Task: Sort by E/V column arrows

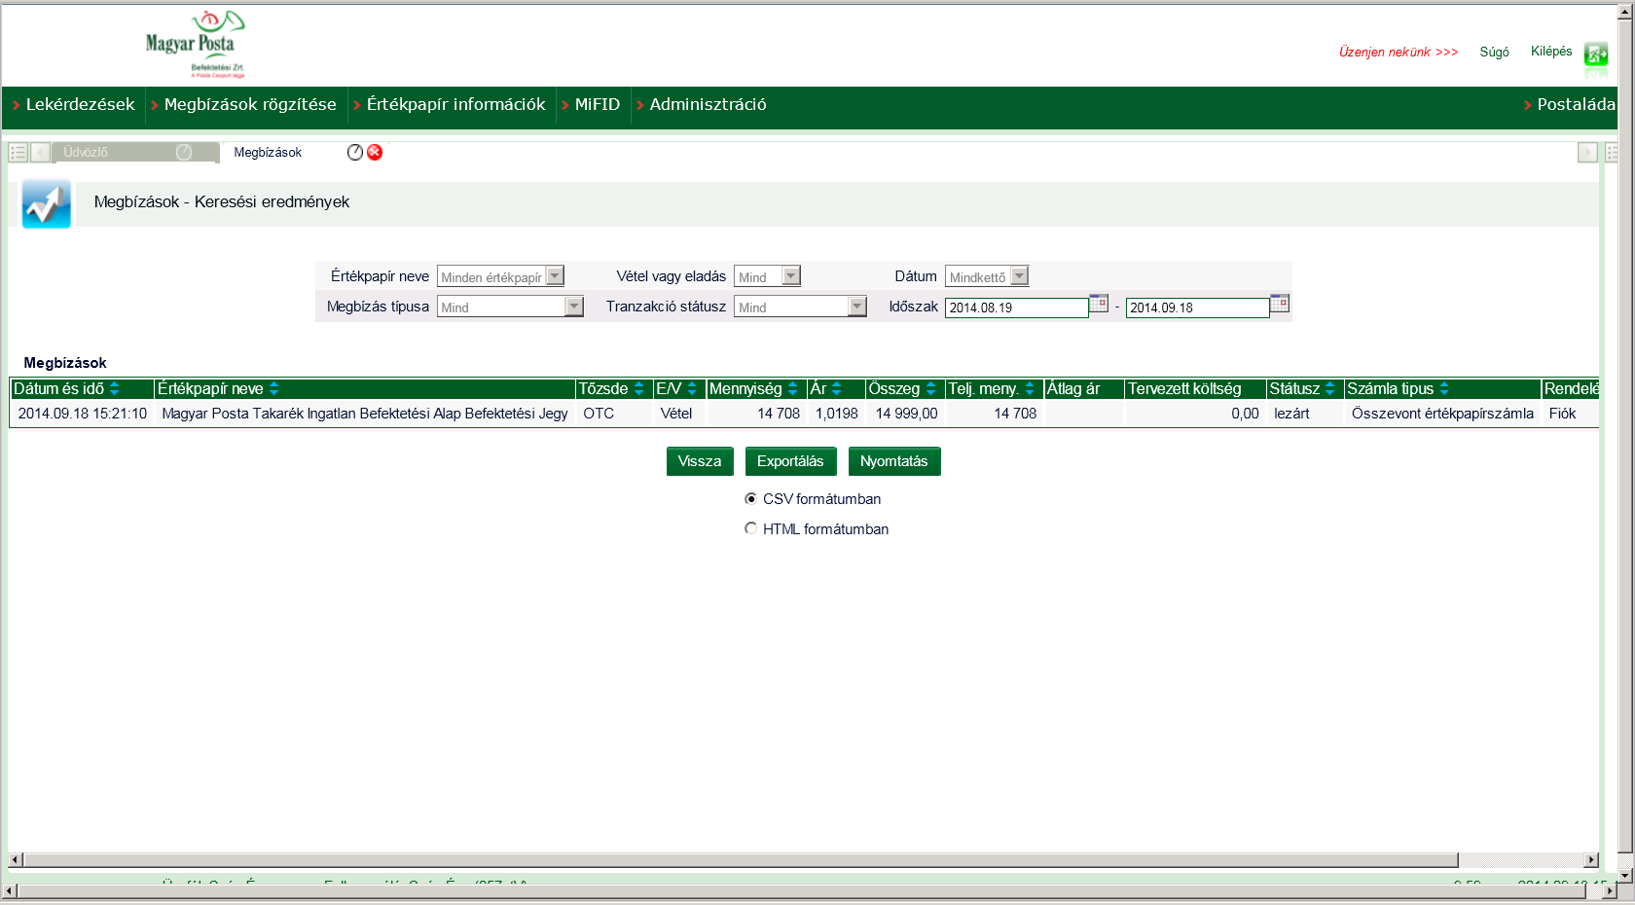Action: click(692, 388)
